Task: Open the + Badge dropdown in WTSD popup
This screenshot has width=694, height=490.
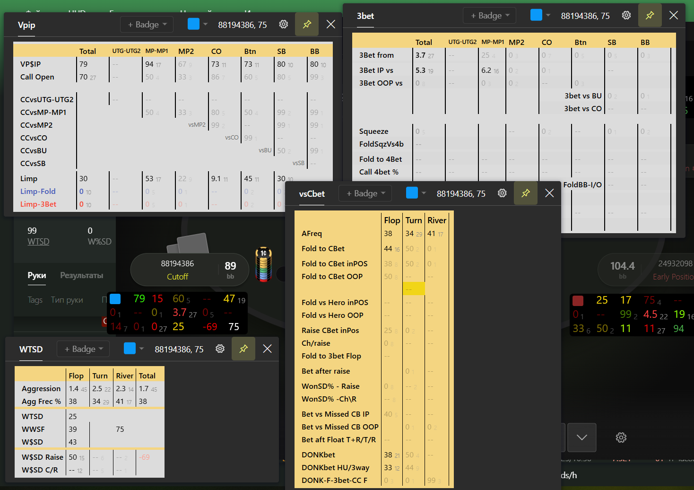Action: pyautogui.click(x=83, y=349)
